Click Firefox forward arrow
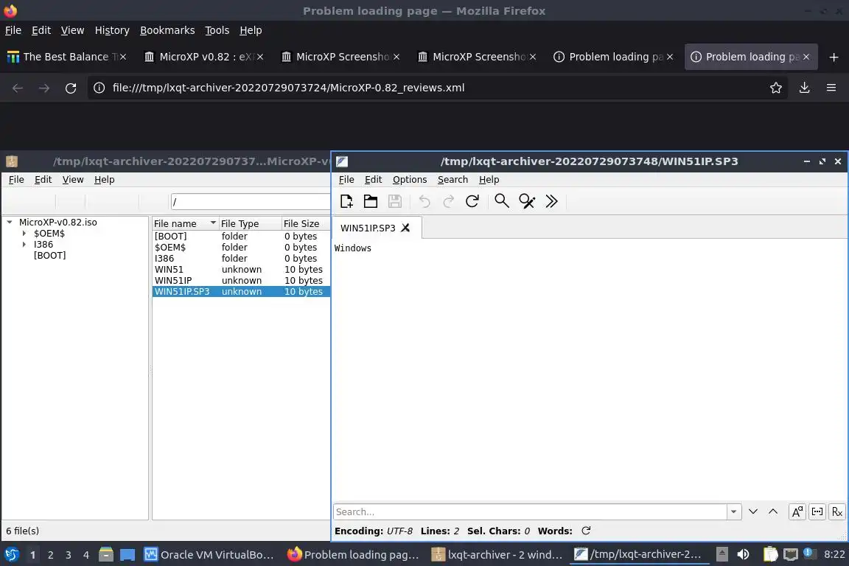Image resolution: width=849 pixels, height=566 pixels. point(44,88)
